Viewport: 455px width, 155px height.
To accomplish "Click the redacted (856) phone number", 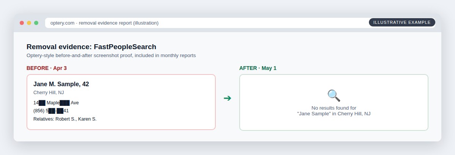I will tap(51, 111).
